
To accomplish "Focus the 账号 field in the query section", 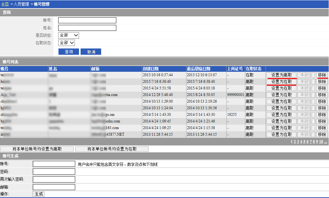I will tap(87, 20).
